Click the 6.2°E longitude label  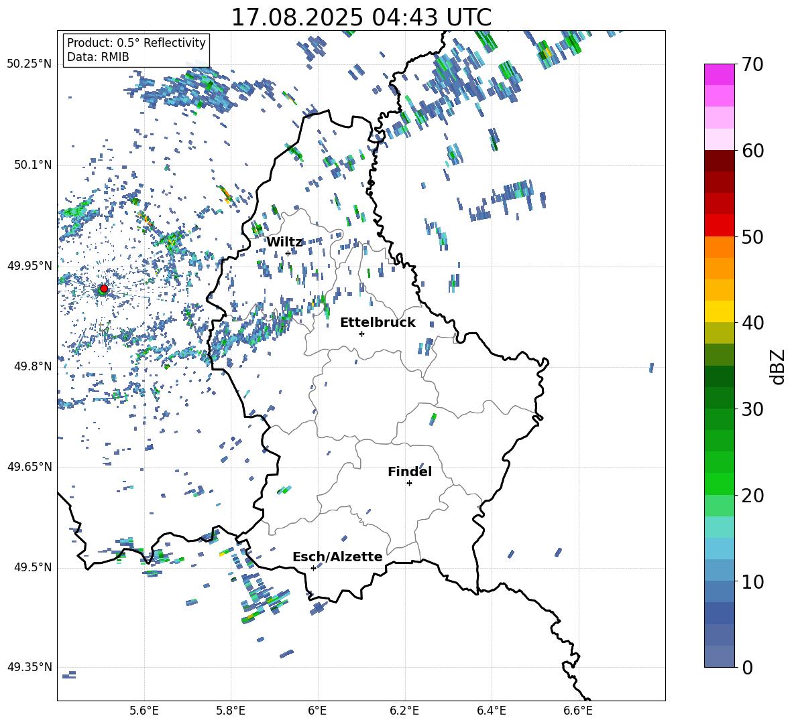pyautogui.click(x=404, y=711)
